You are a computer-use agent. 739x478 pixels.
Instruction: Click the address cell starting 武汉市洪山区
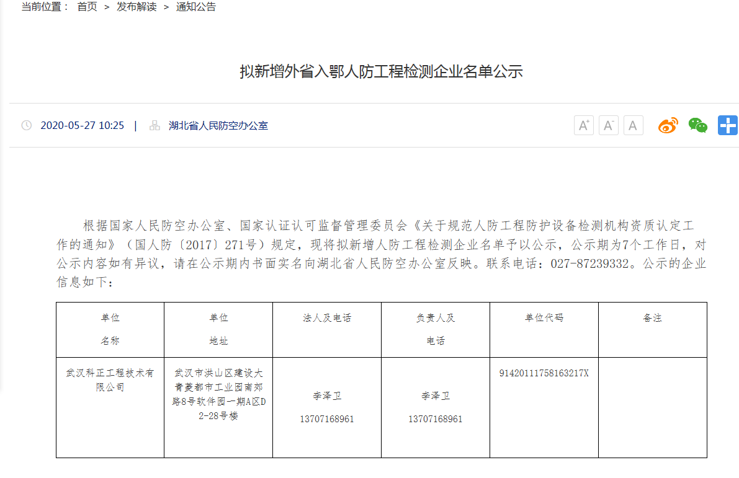218,394
